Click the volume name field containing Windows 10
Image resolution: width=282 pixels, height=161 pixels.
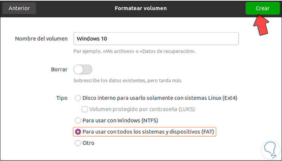coord(156,39)
